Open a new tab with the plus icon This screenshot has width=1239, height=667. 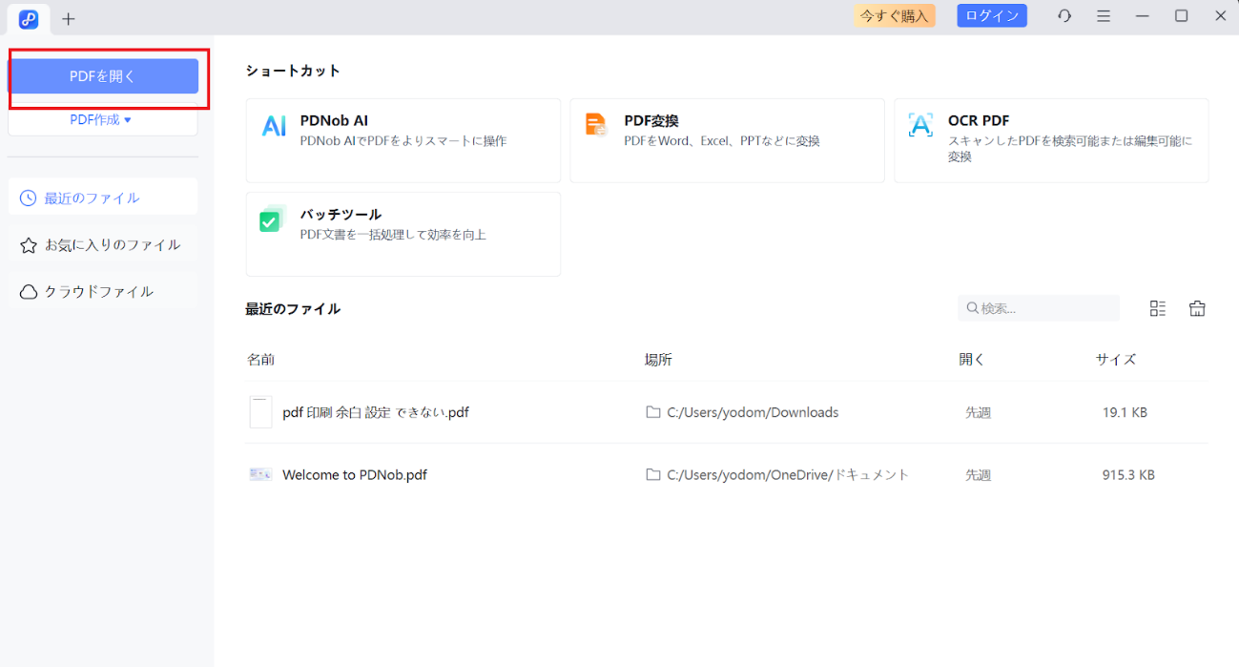pos(68,18)
